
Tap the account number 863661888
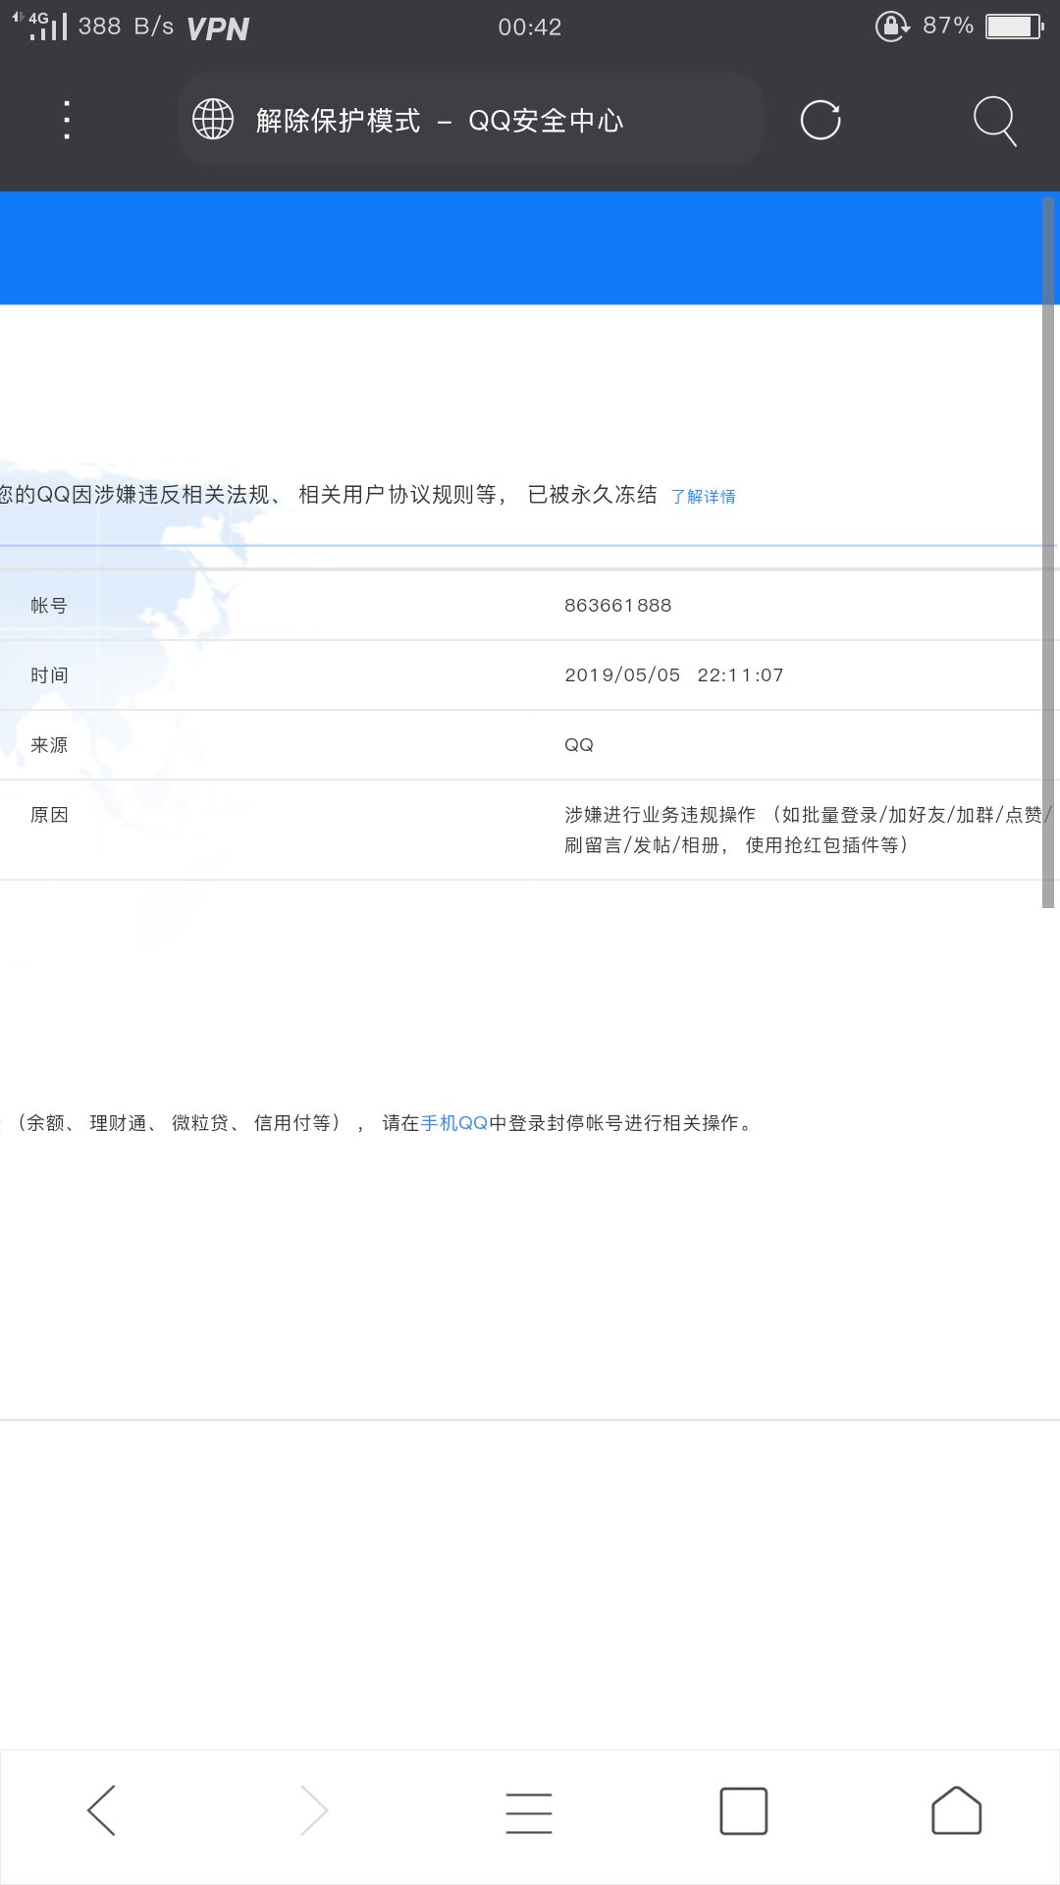pos(617,606)
